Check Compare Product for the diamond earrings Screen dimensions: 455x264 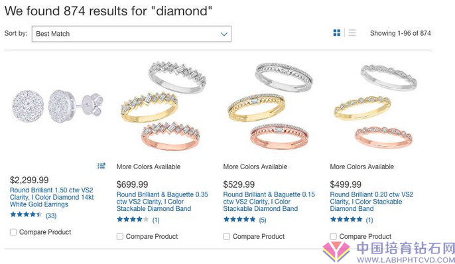point(13,232)
